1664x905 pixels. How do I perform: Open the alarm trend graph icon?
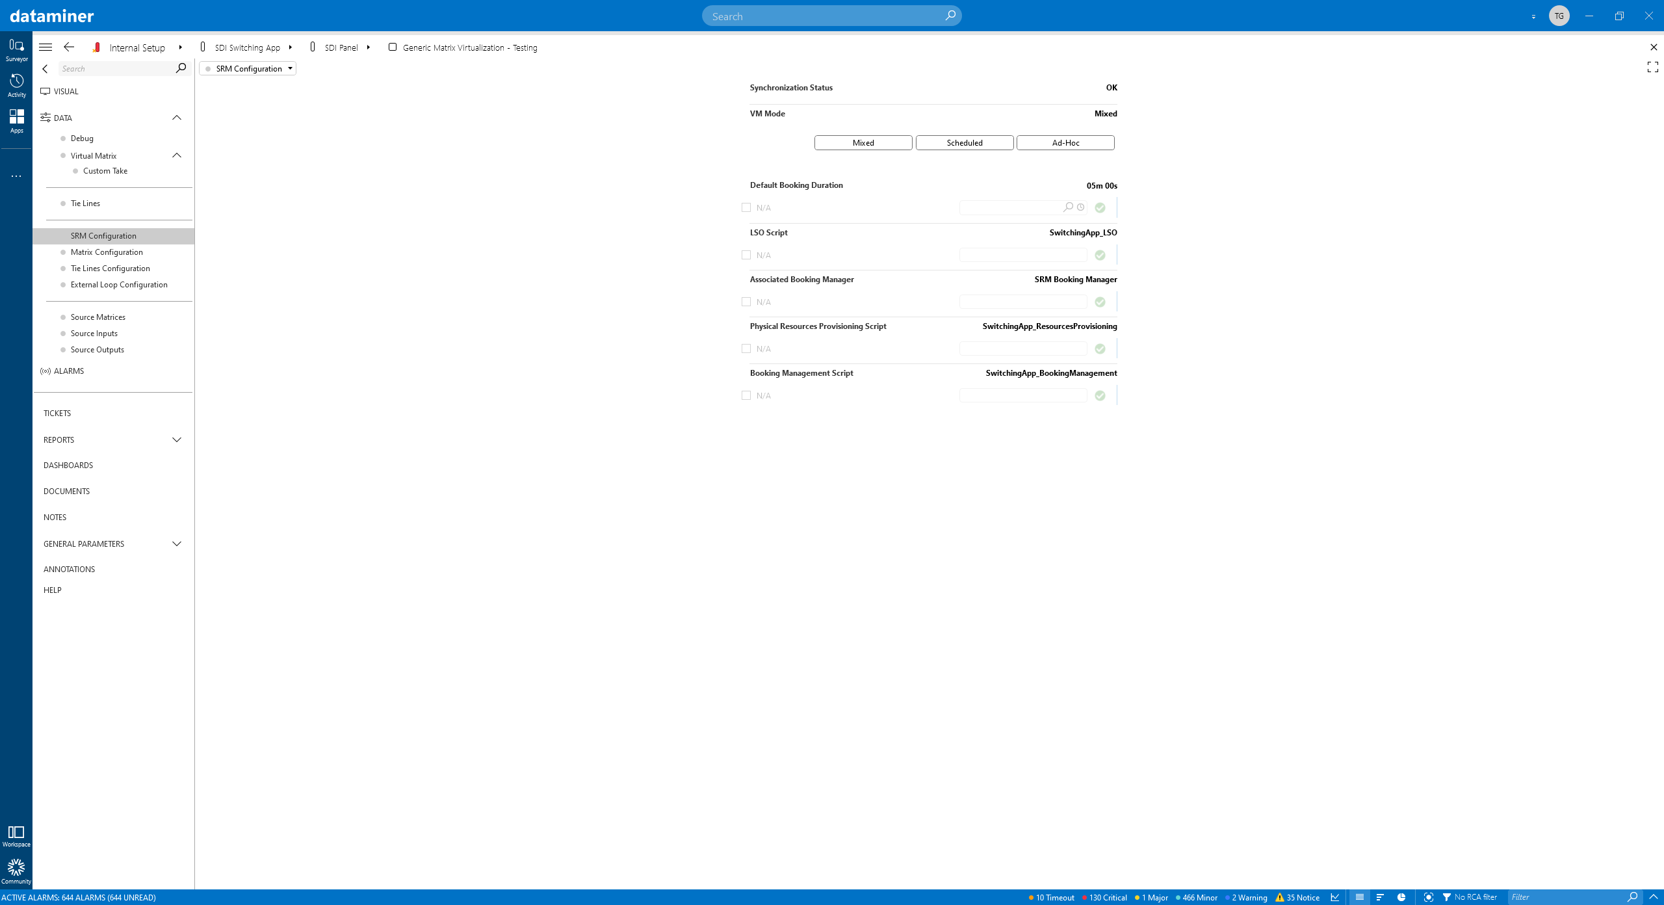click(1335, 897)
